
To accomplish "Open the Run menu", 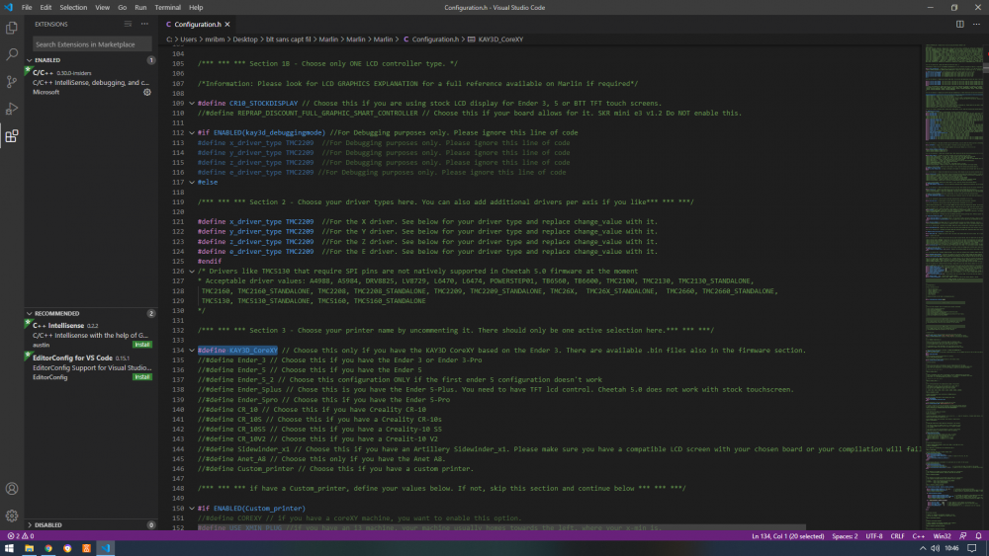I will click(140, 8).
